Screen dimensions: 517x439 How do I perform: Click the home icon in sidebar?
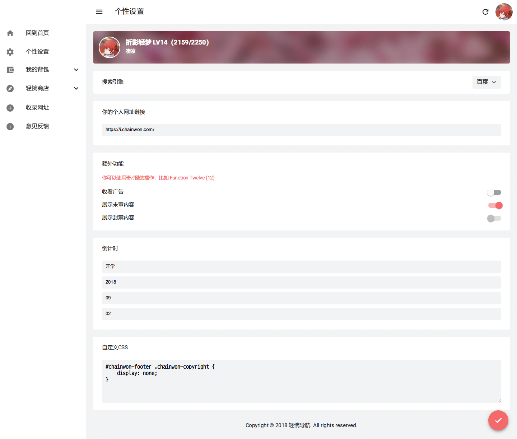pos(10,33)
